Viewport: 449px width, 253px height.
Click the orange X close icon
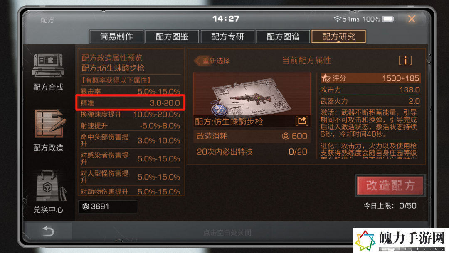tap(412, 19)
